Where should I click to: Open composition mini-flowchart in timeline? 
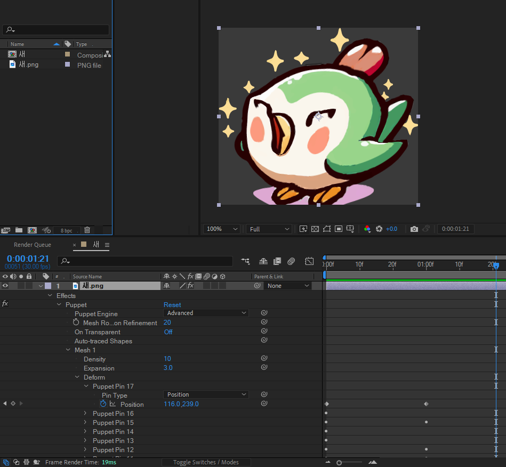[x=245, y=261]
